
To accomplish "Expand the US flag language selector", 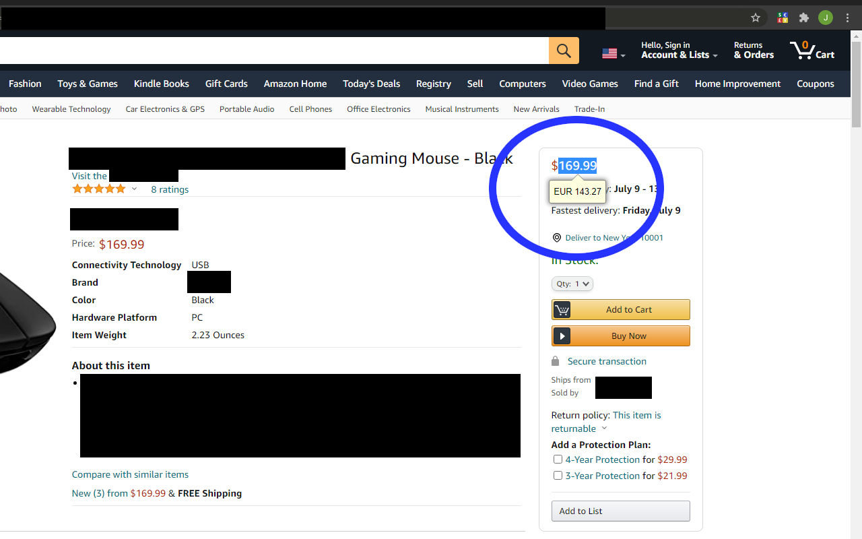I will pos(614,53).
